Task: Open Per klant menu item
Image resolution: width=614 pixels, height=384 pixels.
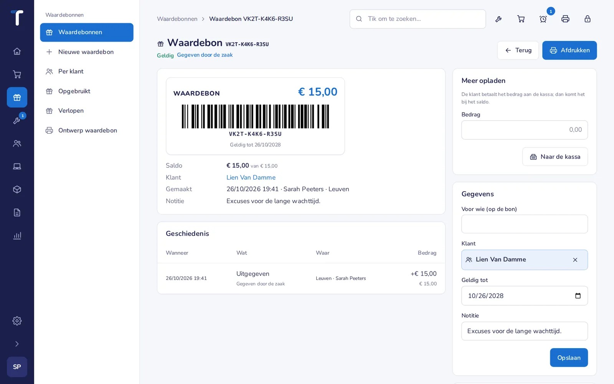Action: pyautogui.click(x=87, y=71)
